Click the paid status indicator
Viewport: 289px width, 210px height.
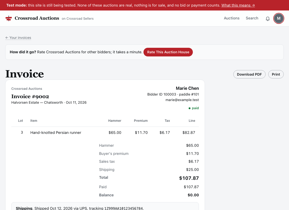tap(194, 108)
